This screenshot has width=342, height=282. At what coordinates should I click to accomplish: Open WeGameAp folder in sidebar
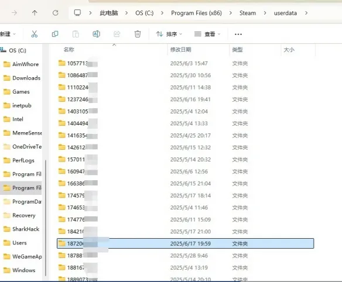coord(22,256)
